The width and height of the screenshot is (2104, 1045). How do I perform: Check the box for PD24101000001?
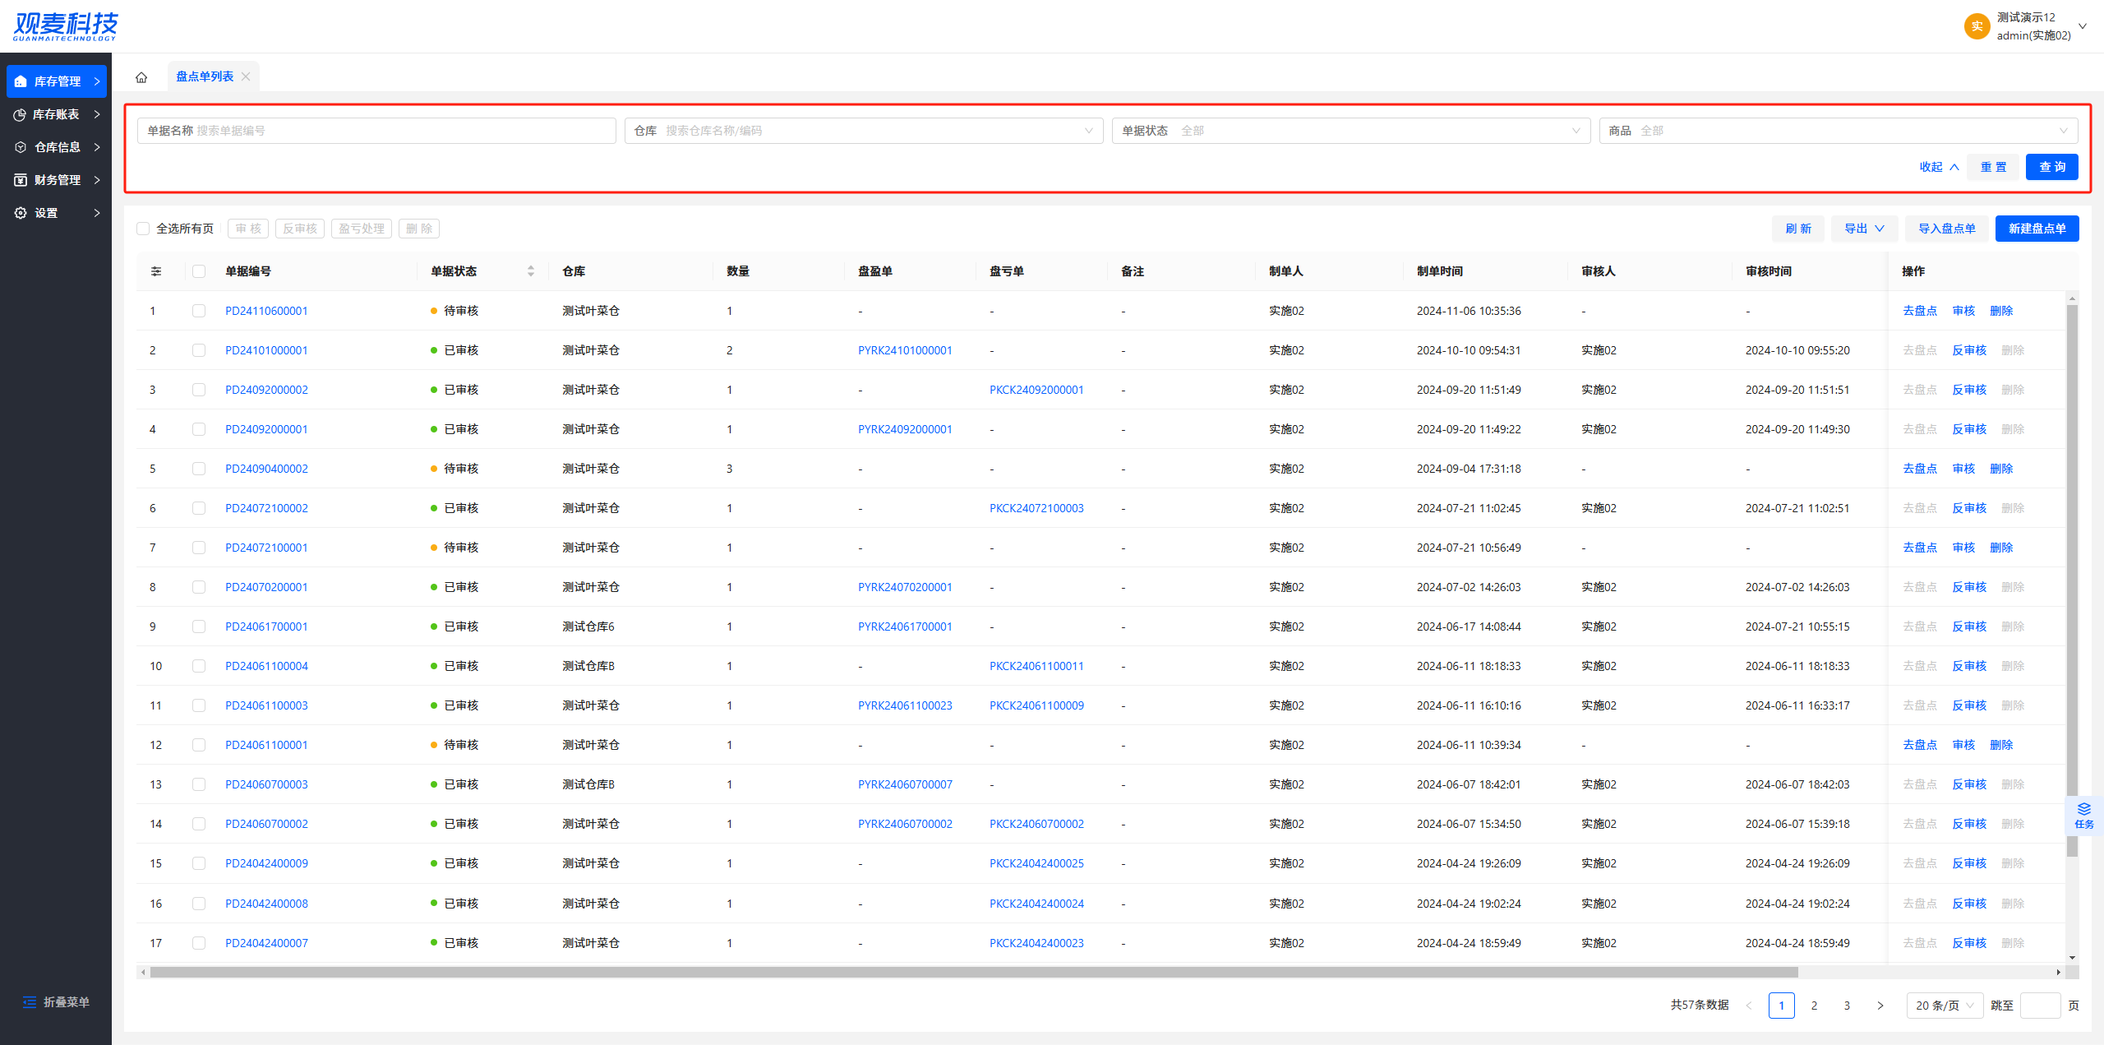coord(199,350)
